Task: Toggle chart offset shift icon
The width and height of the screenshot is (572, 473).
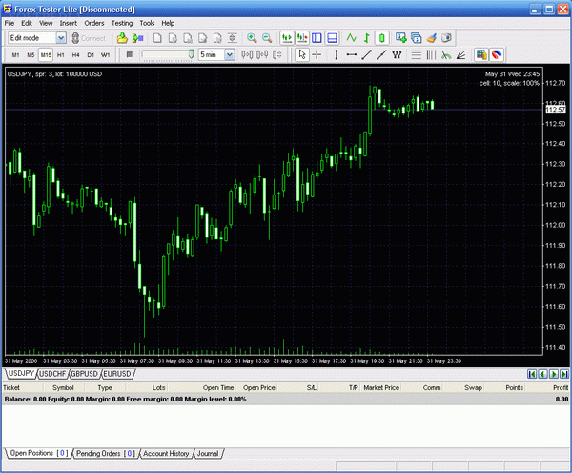Action: click(x=302, y=38)
